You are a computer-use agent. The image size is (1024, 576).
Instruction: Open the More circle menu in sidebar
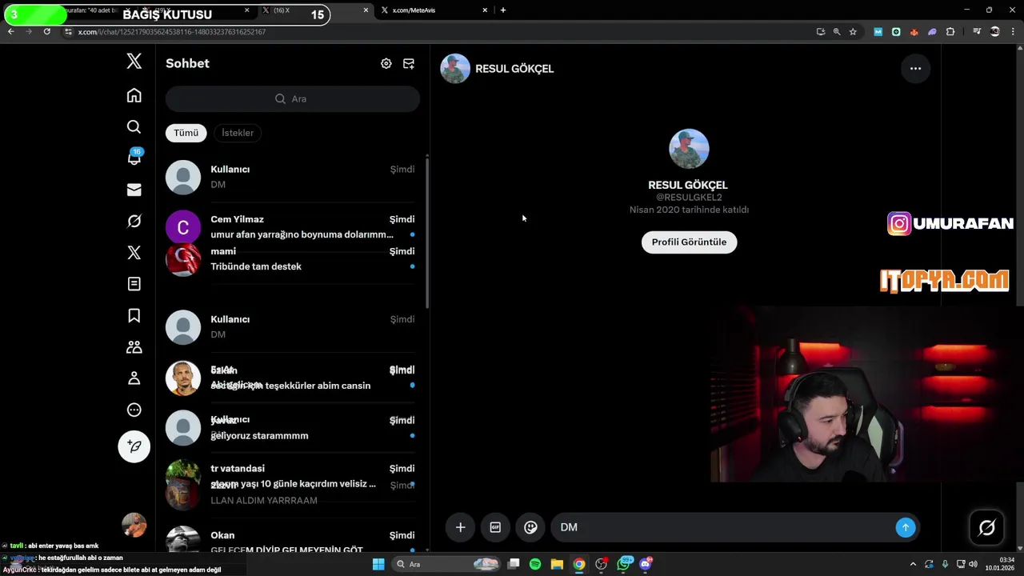click(x=134, y=410)
